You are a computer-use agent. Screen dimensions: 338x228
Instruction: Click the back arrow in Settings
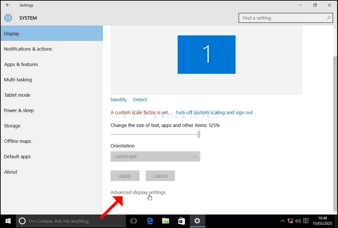8,5
